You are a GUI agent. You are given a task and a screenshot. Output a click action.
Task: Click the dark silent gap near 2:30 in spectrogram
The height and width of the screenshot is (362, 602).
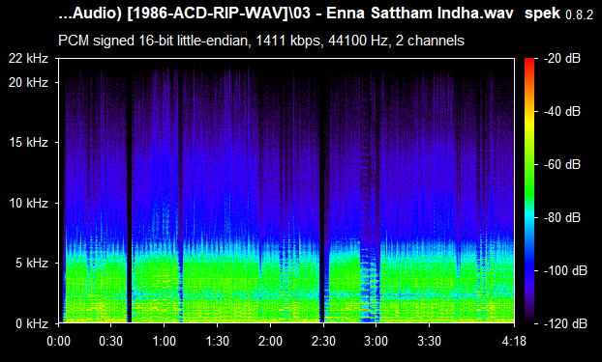click(321, 191)
